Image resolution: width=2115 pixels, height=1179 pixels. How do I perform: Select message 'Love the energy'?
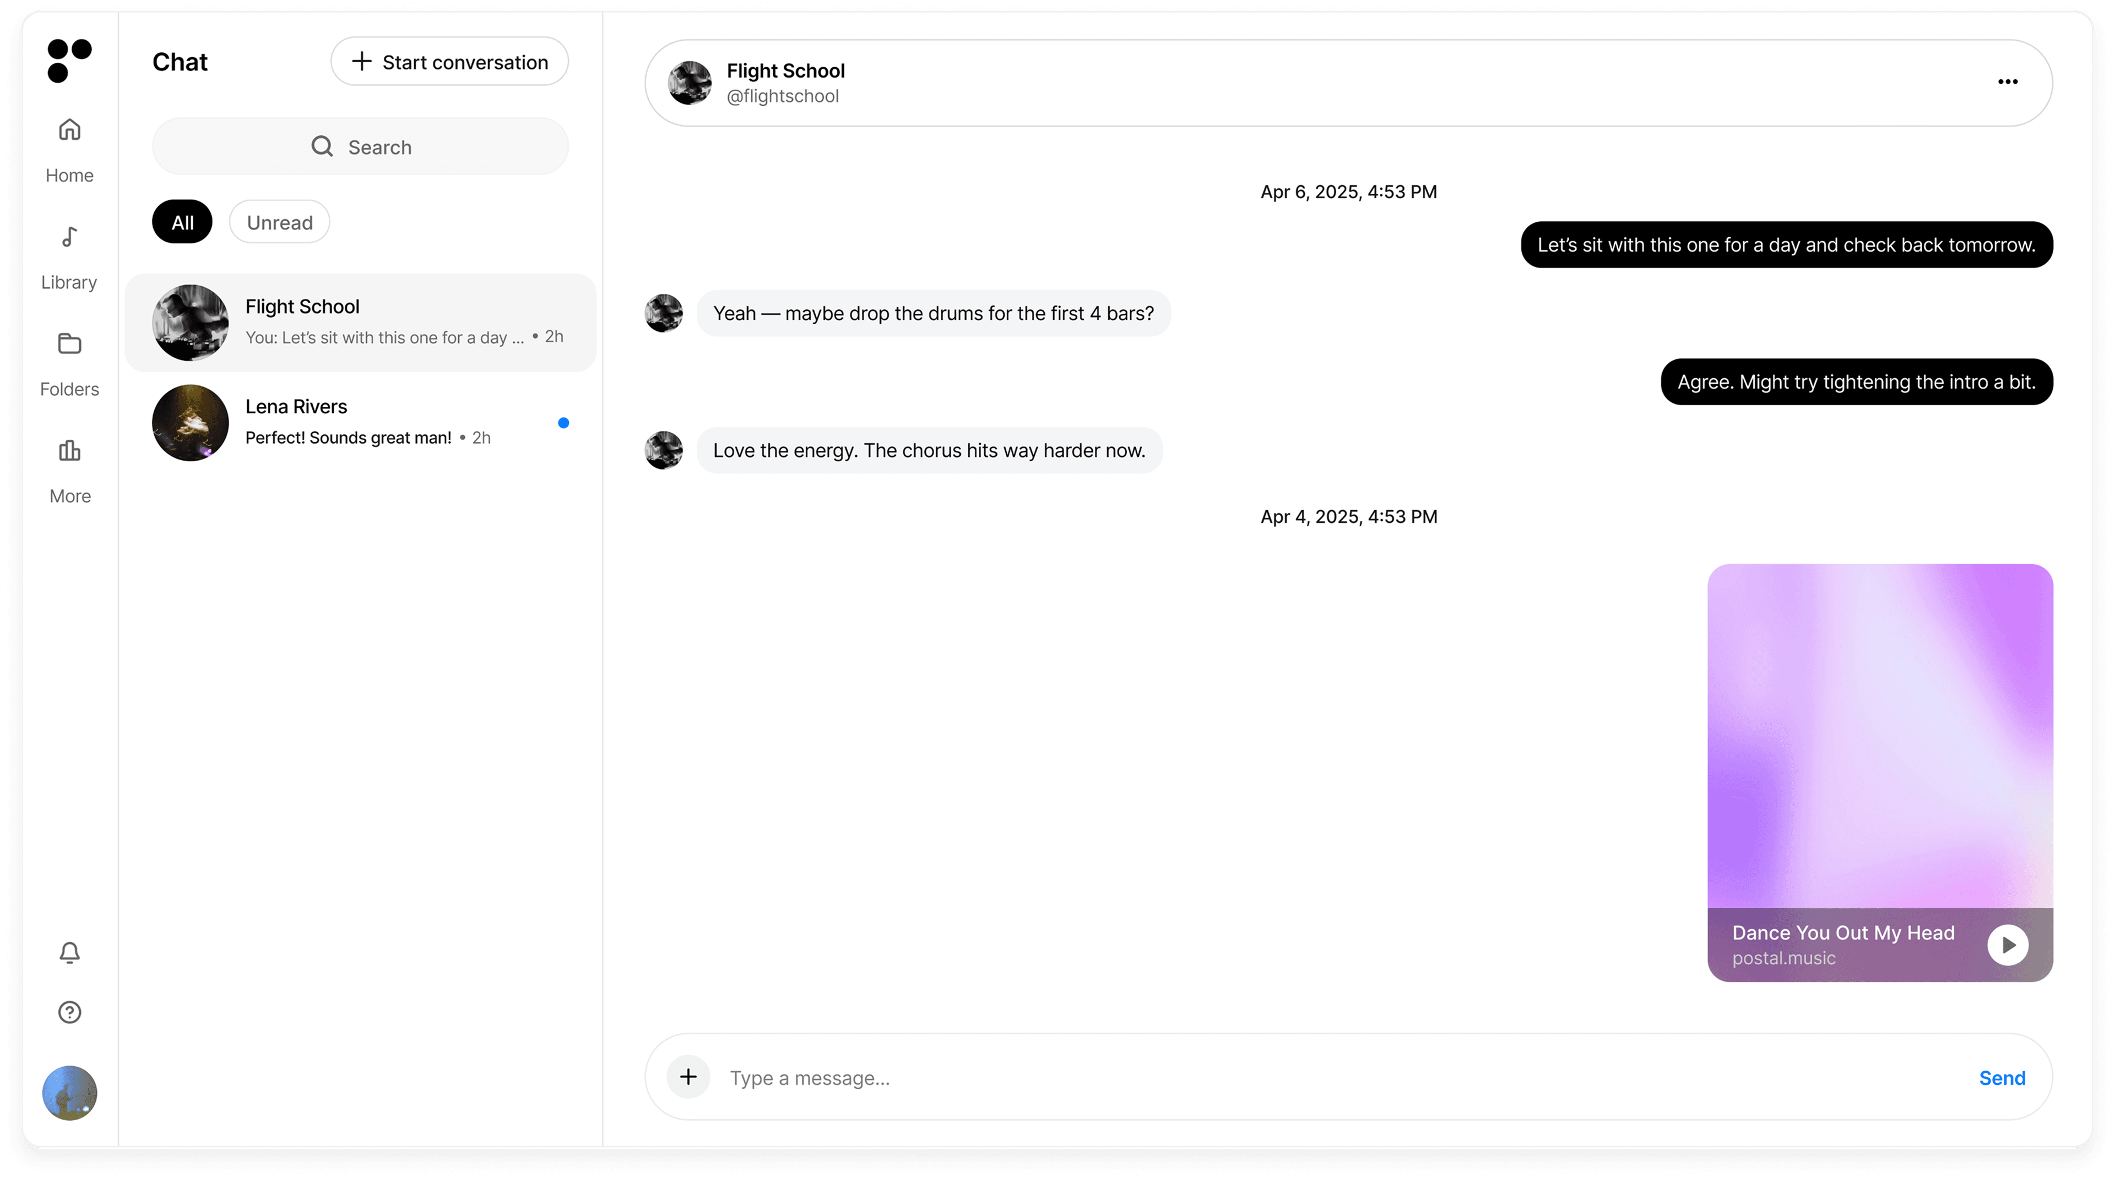coord(929,450)
